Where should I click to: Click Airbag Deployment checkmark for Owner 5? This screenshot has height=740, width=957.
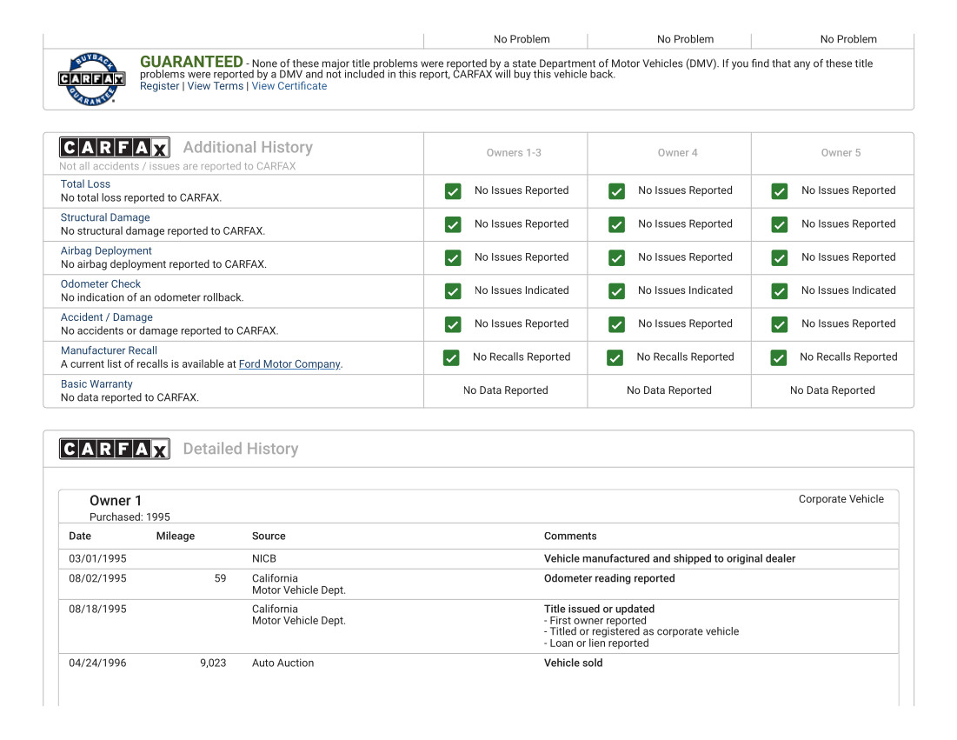[x=780, y=257]
